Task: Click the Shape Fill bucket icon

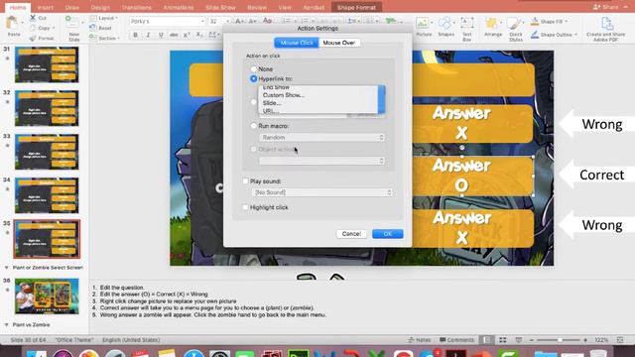Action: pos(535,21)
